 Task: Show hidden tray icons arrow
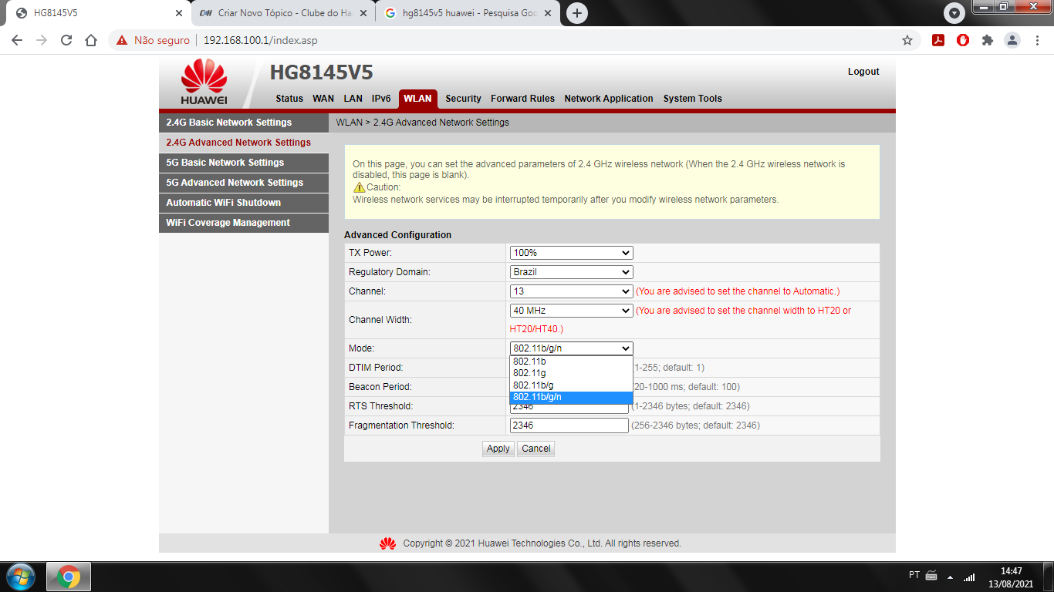pyautogui.click(x=951, y=577)
